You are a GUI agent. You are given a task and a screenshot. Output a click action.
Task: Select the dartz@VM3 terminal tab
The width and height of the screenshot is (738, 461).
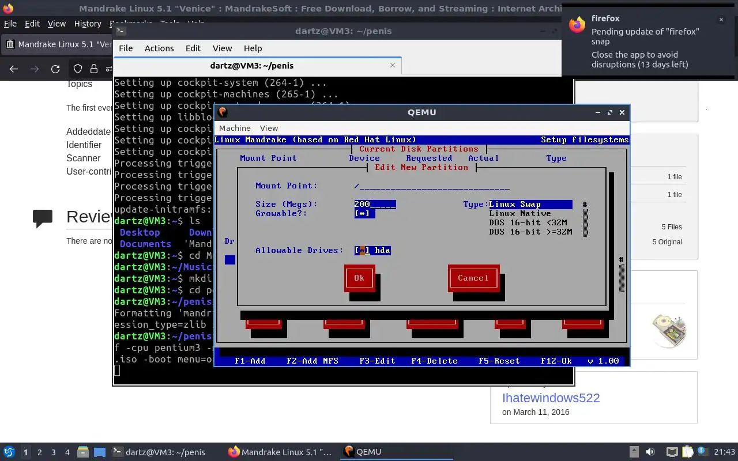click(258, 65)
